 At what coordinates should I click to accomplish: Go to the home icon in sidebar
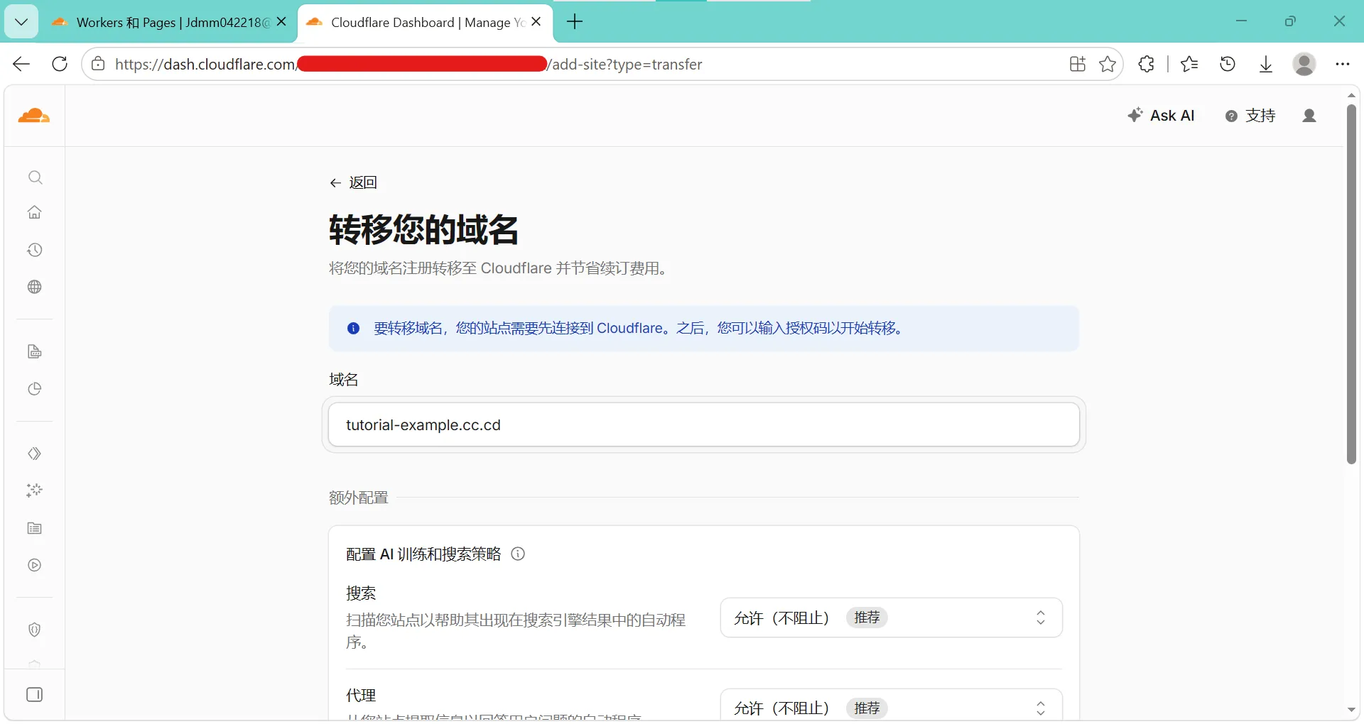click(x=35, y=212)
